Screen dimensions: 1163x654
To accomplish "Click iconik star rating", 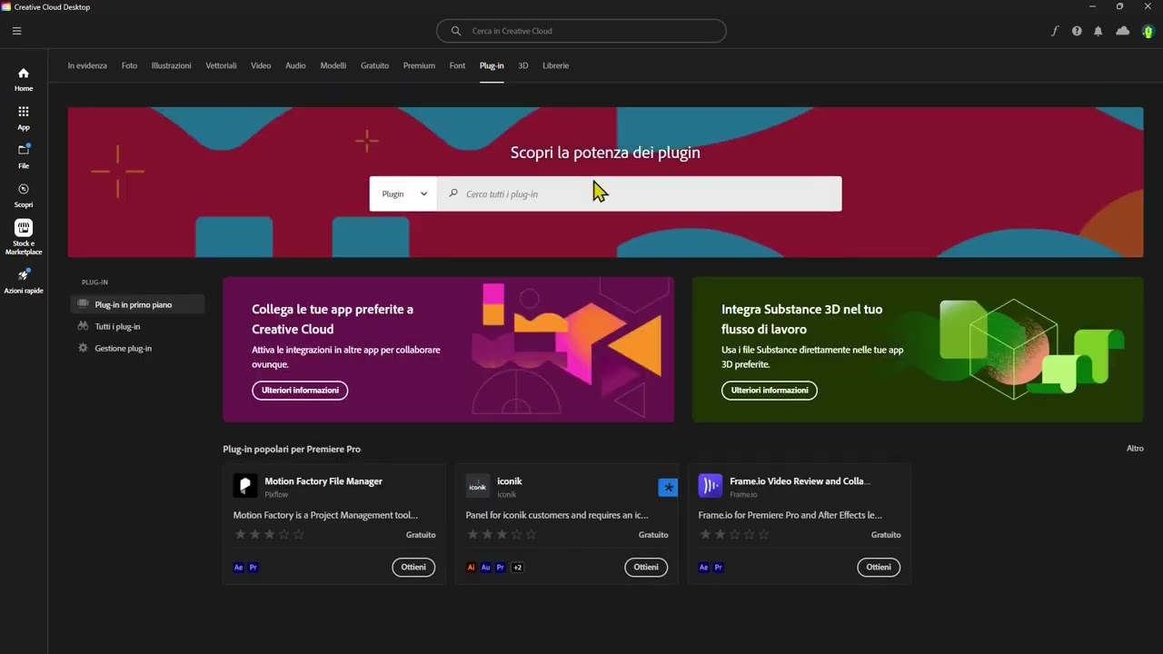I will point(502,535).
